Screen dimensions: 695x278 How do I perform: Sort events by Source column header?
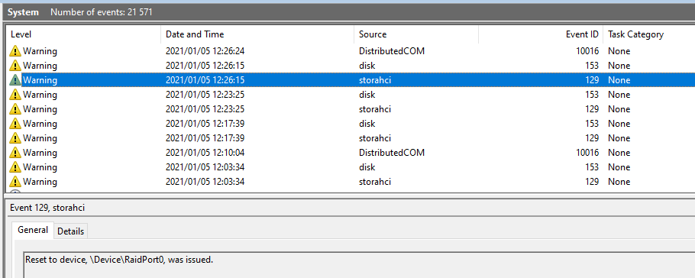coord(416,34)
